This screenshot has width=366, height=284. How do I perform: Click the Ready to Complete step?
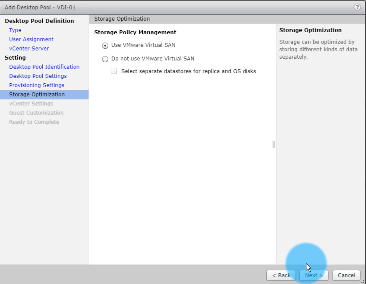[x=34, y=122]
